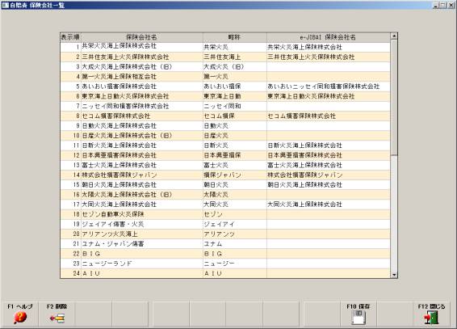Click the e-JIBAI 保険会社名 column header
The height and width of the screenshot is (329, 457).
click(x=328, y=37)
